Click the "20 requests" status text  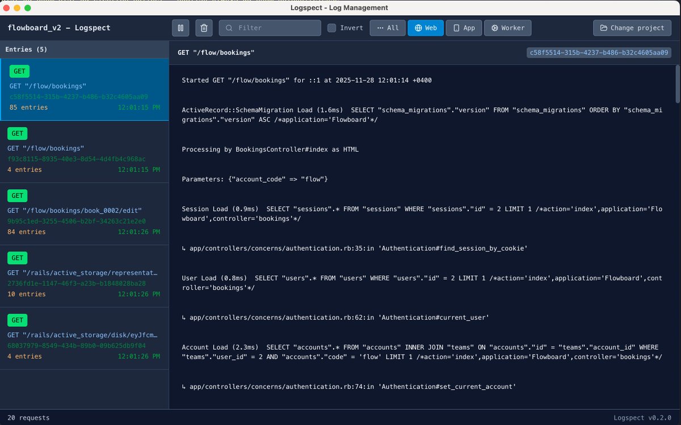click(28, 418)
